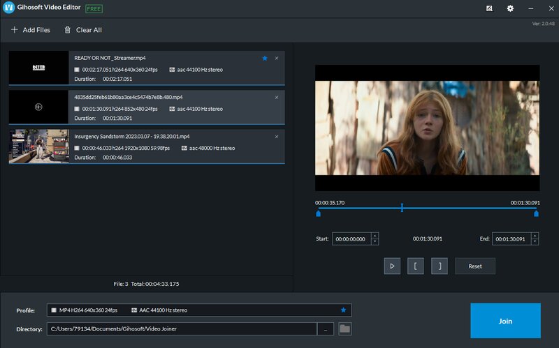559x348 pixels.
Task: Click the 00:01:30.091 label above the timeline
Action: (x=525, y=203)
